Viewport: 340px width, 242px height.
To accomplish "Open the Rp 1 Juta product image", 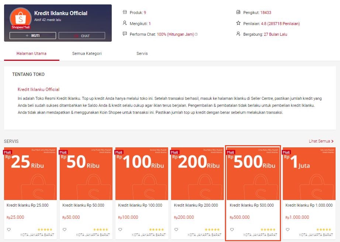I will [x=309, y=174].
